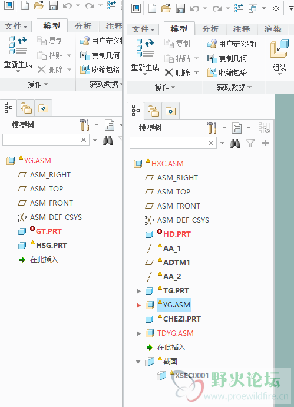Image resolution: width=294 pixels, height=407 pixels.
Task: Click 收缩包络 in left ribbon
Action: 100,70
